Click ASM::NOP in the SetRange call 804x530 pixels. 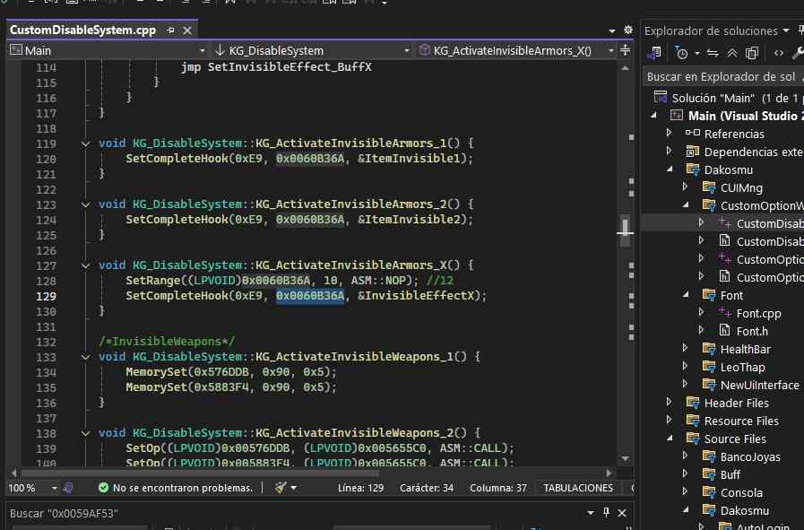pos(378,281)
